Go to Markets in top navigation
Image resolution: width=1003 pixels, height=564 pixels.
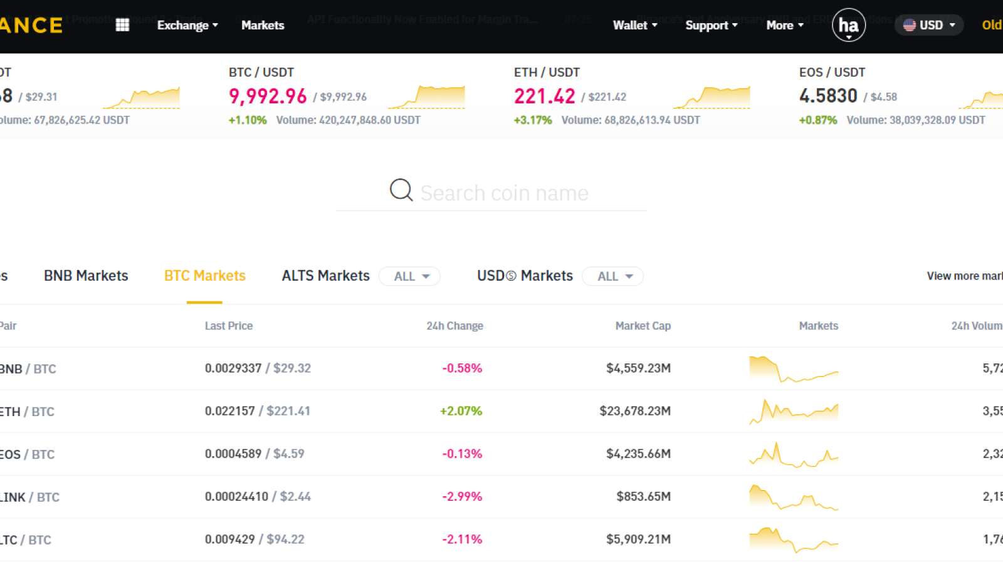(263, 25)
